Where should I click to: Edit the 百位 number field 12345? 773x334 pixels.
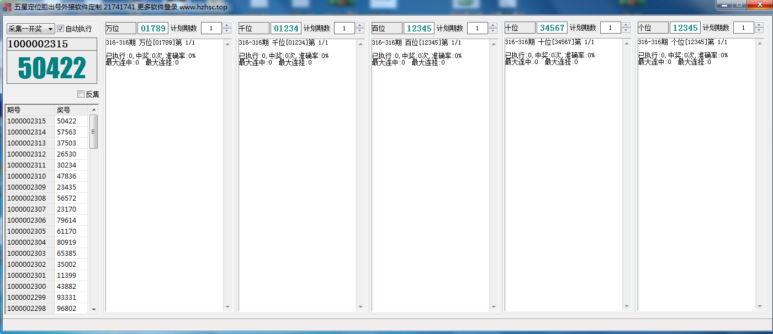coord(419,28)
